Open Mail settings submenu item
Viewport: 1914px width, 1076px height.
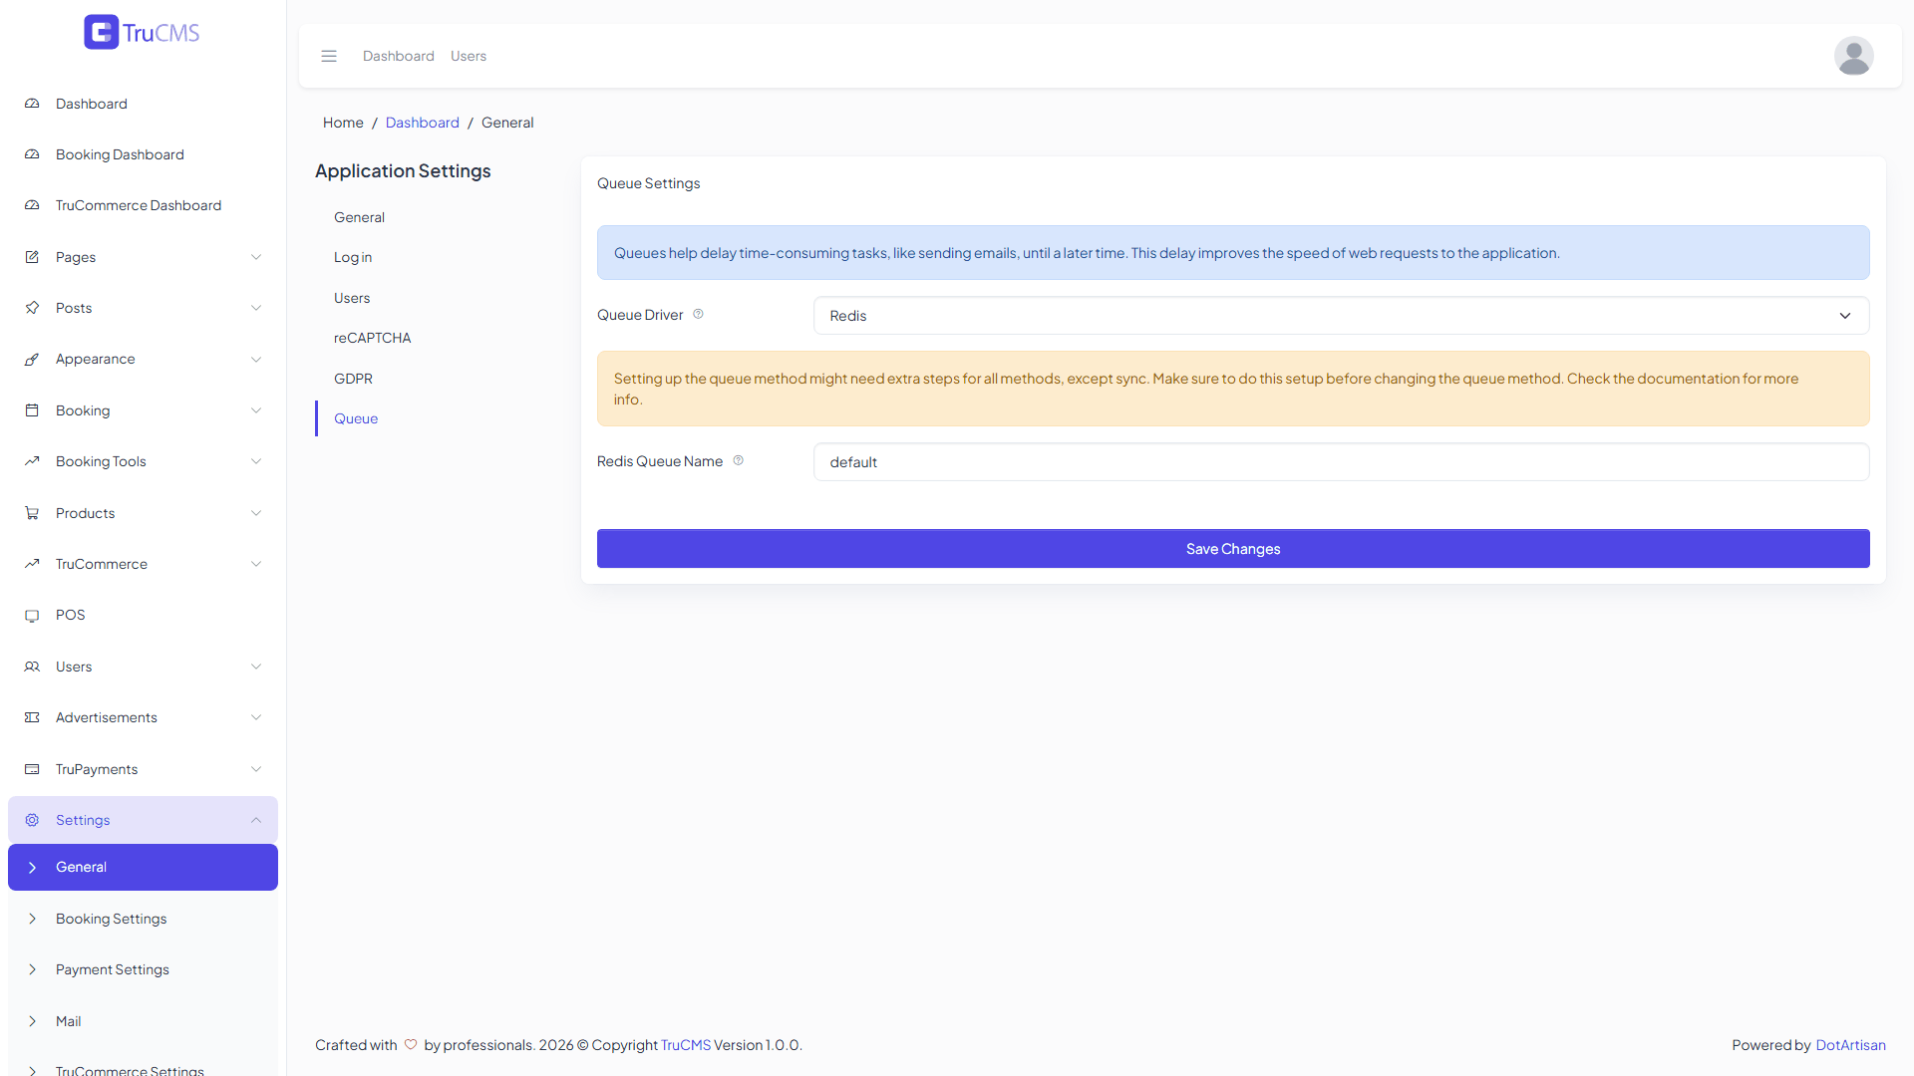tap(143, 1021)
